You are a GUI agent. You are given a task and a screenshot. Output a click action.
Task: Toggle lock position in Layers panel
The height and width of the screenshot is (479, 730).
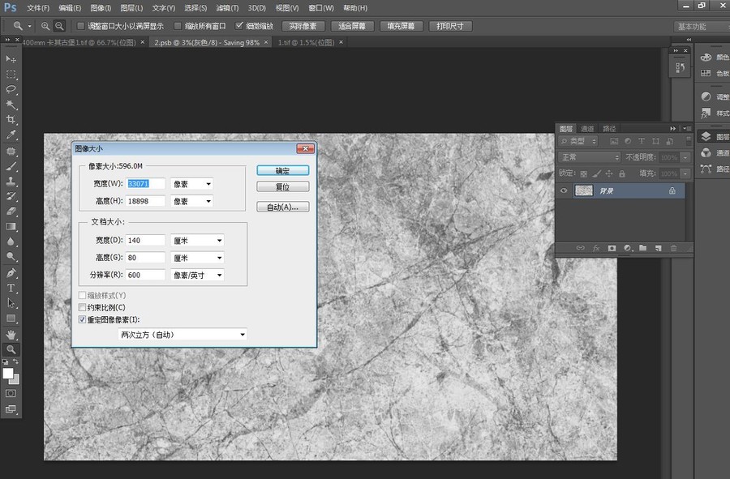coord(609,174)
